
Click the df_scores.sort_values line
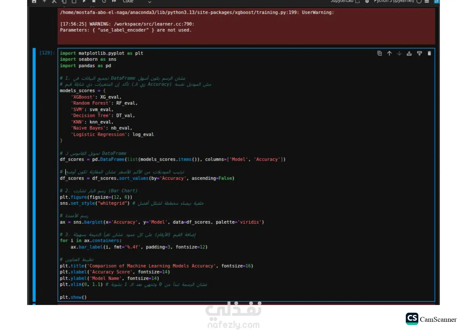tap(147, 179)
